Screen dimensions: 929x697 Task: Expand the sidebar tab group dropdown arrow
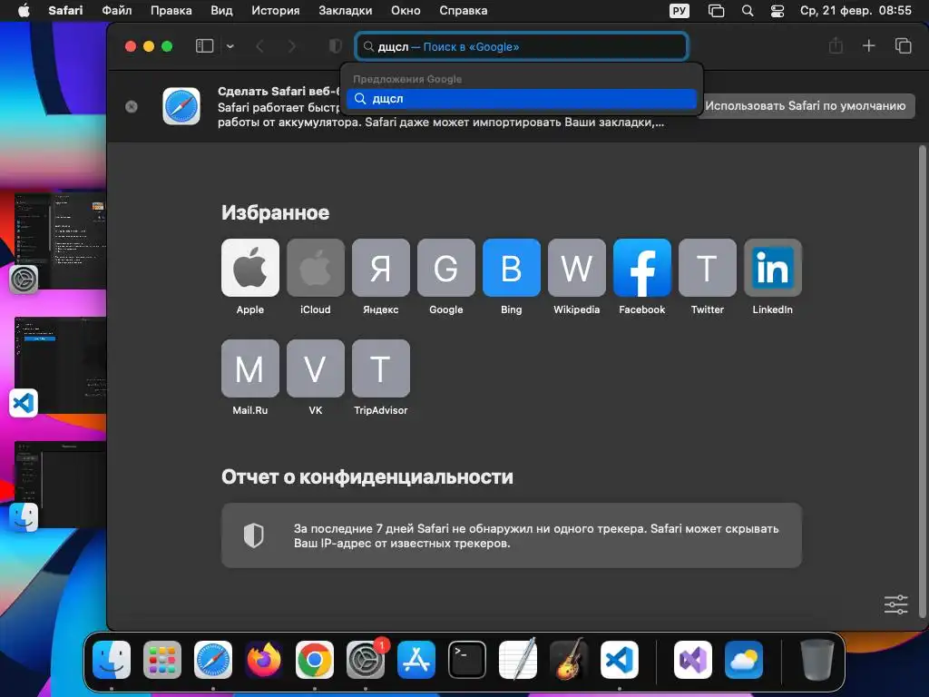pyautogui.click(x=230, y=46)
